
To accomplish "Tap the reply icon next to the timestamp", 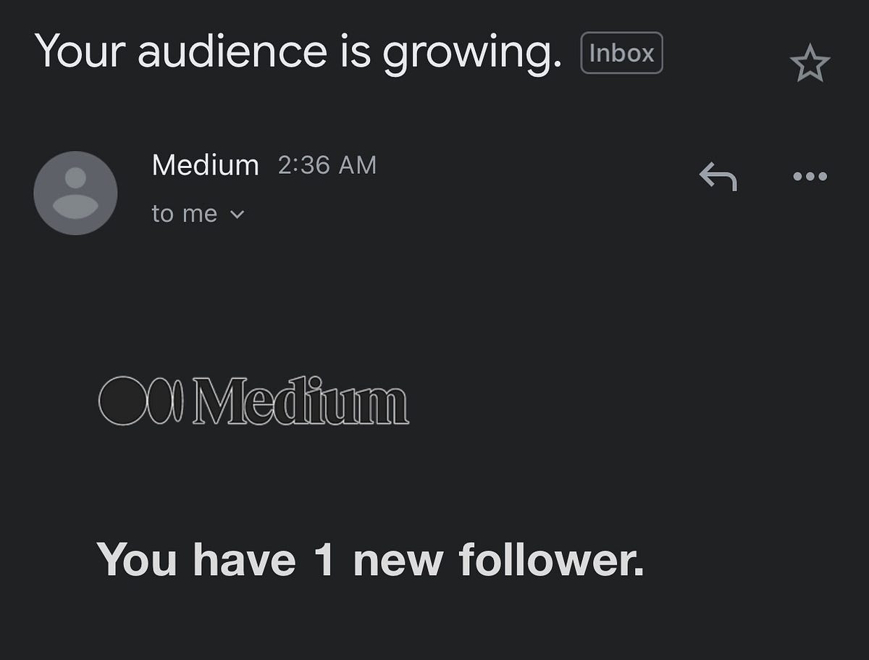I will pos(718,176).
